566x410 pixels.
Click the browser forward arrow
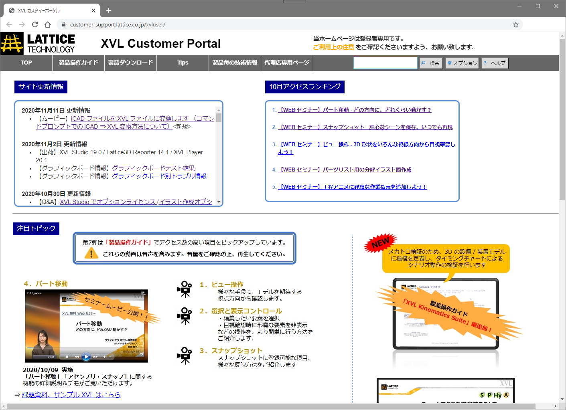pos(22,24)
